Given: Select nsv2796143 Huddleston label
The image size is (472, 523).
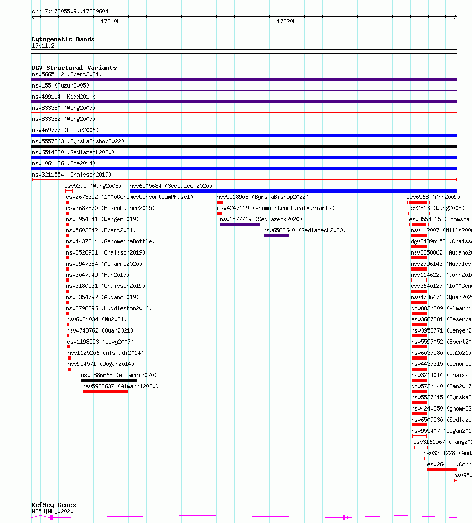Looking at the screenshot, I should tap(441, 264).
